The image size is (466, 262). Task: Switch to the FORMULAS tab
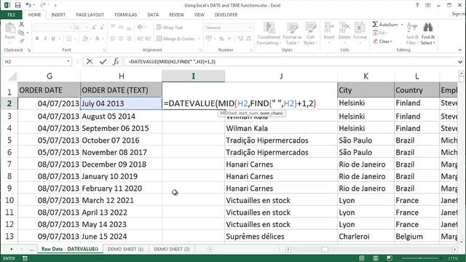tap(126, 15)
